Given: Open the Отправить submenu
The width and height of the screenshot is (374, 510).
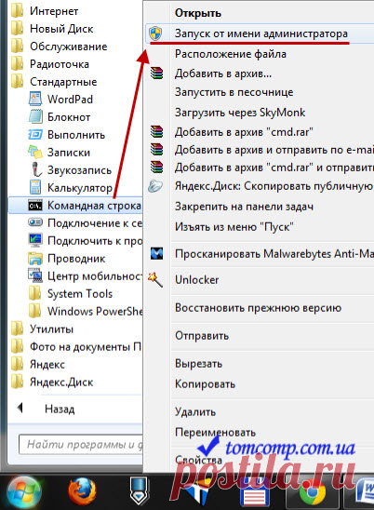Looking at the screenshot, I should pyautogui.click(x=202, y=335).
